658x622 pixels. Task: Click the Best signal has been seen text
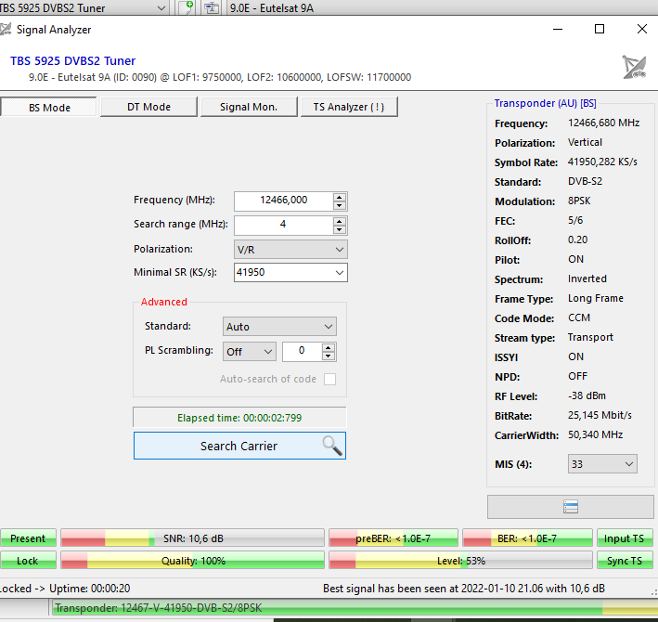point(464,589)
